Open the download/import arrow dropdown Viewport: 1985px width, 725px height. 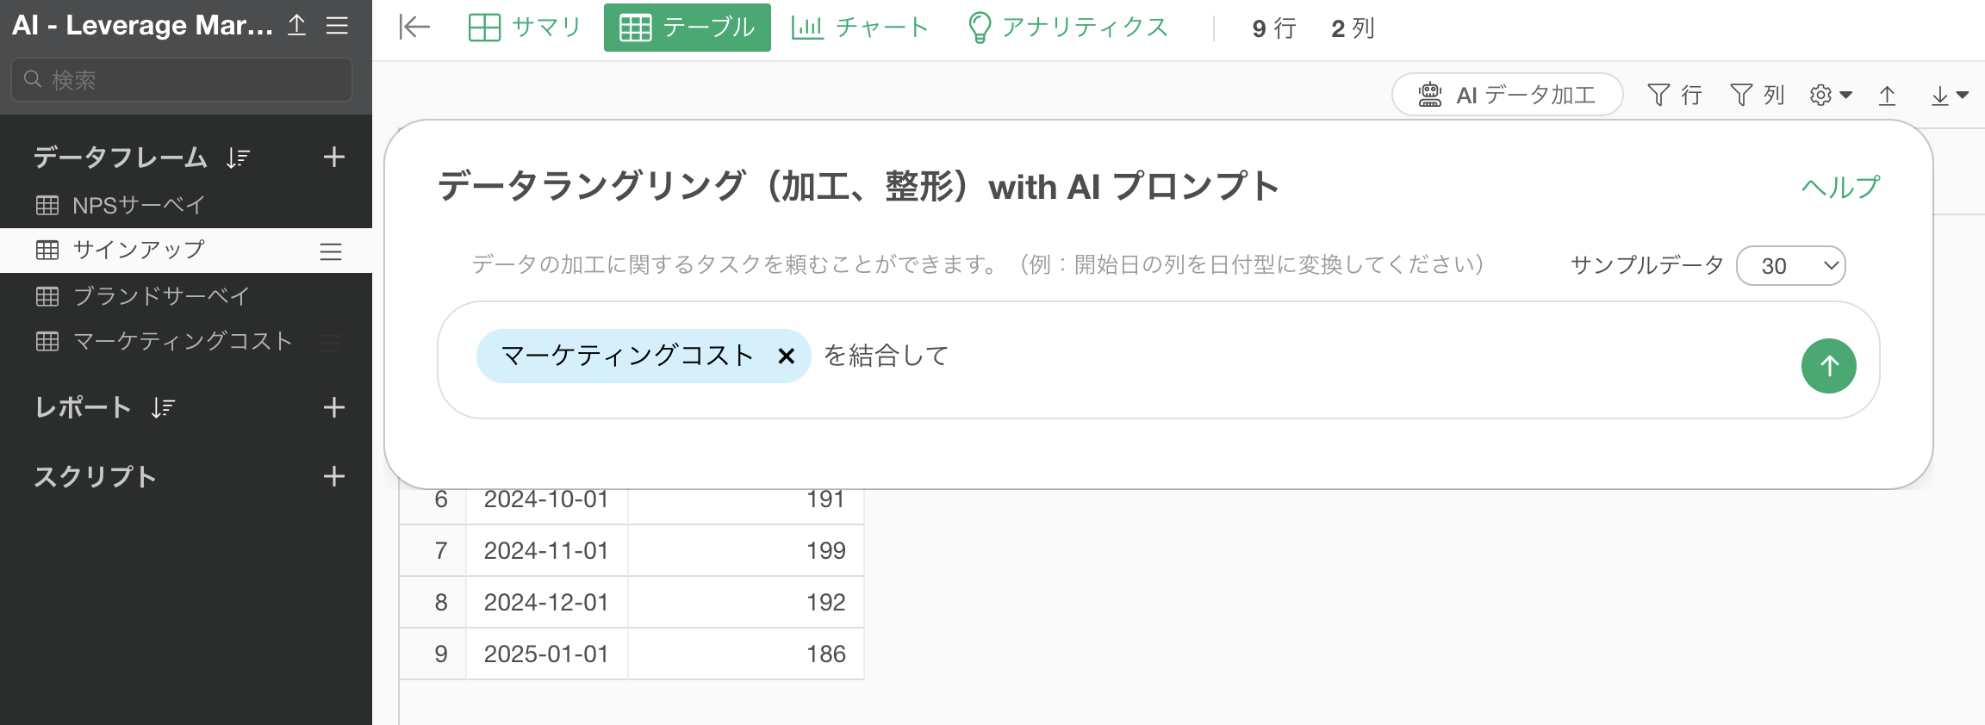tap(1949, 95)
